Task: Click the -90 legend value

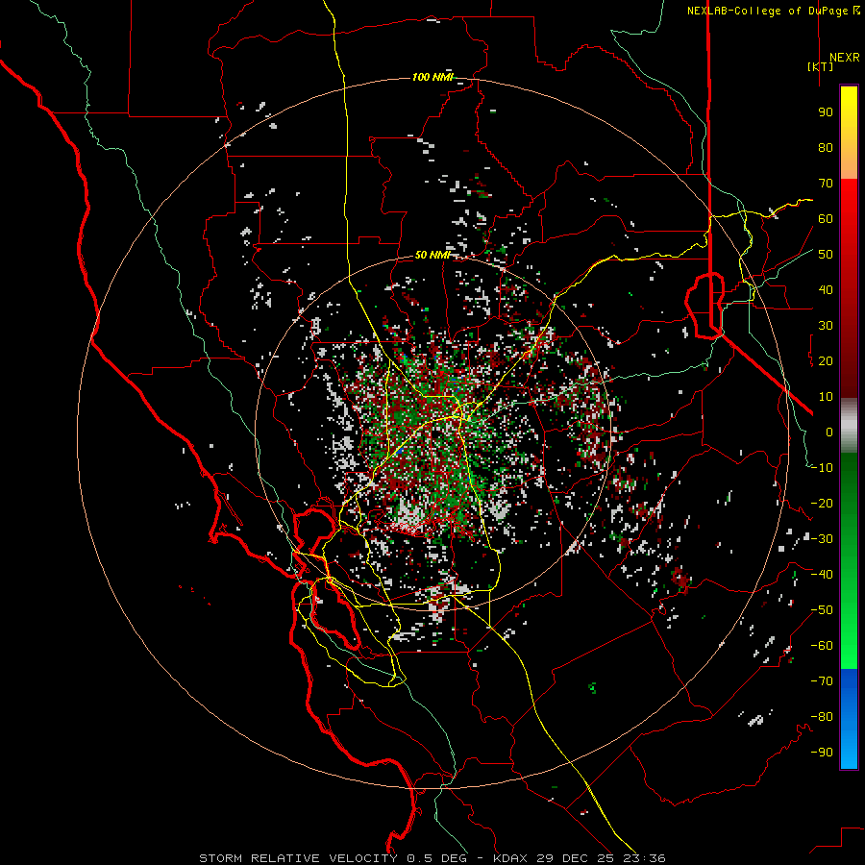Action: 822,753
